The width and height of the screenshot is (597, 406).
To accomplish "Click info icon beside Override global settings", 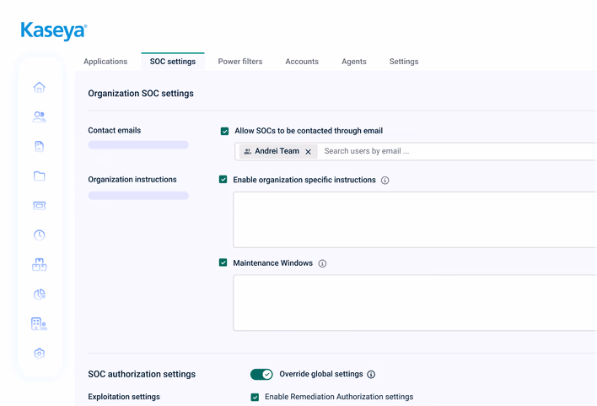I will 371,375.
